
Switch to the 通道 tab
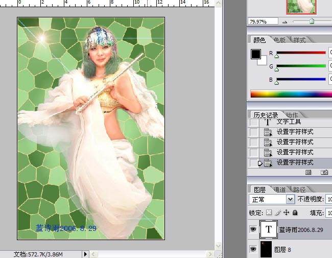coord(279,190)
